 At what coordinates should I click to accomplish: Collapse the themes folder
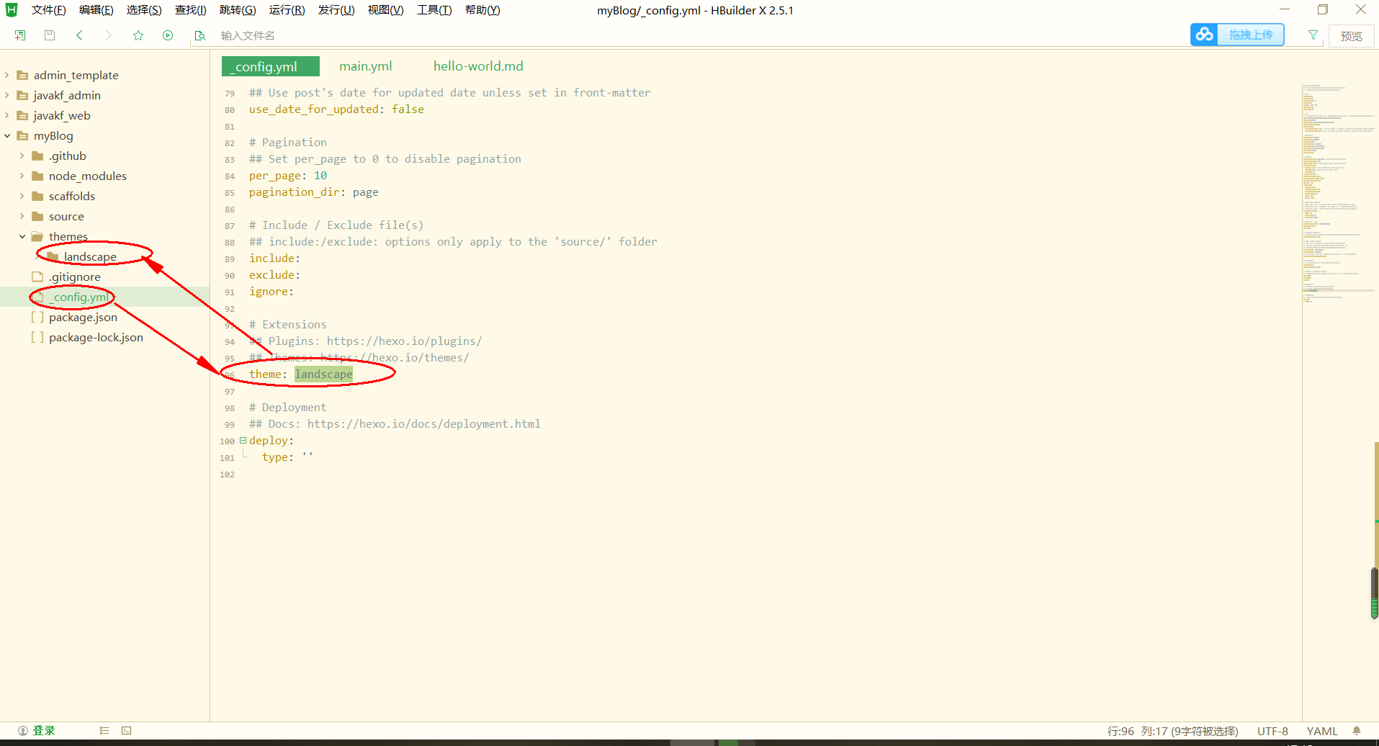[22, 236]
